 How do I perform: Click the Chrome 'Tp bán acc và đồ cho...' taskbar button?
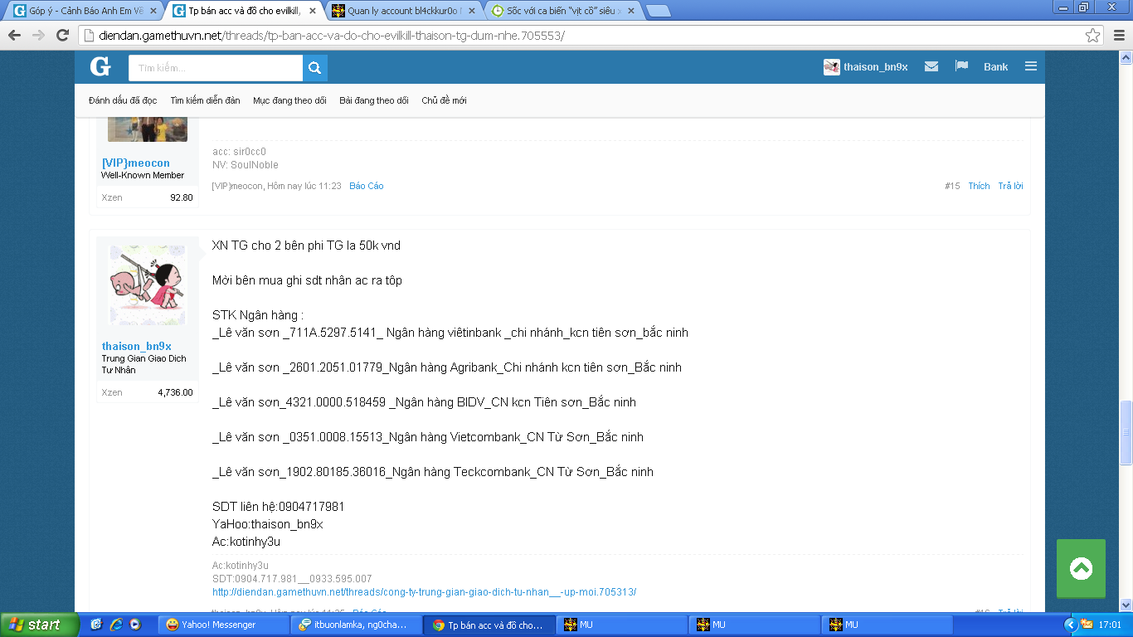tap(489, 625)
